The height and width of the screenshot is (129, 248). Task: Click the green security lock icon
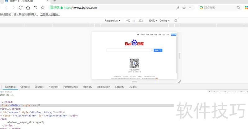point(62,7)
